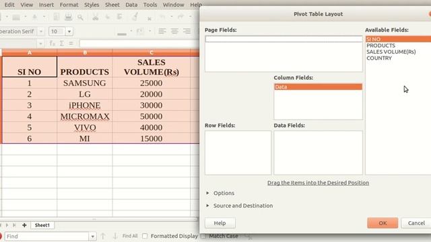Open the View menu
431x242 pixels.
[27, 5]
